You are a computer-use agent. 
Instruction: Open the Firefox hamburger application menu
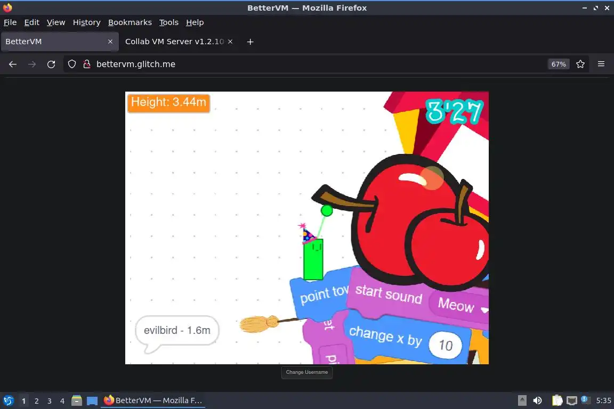(601, 64)
